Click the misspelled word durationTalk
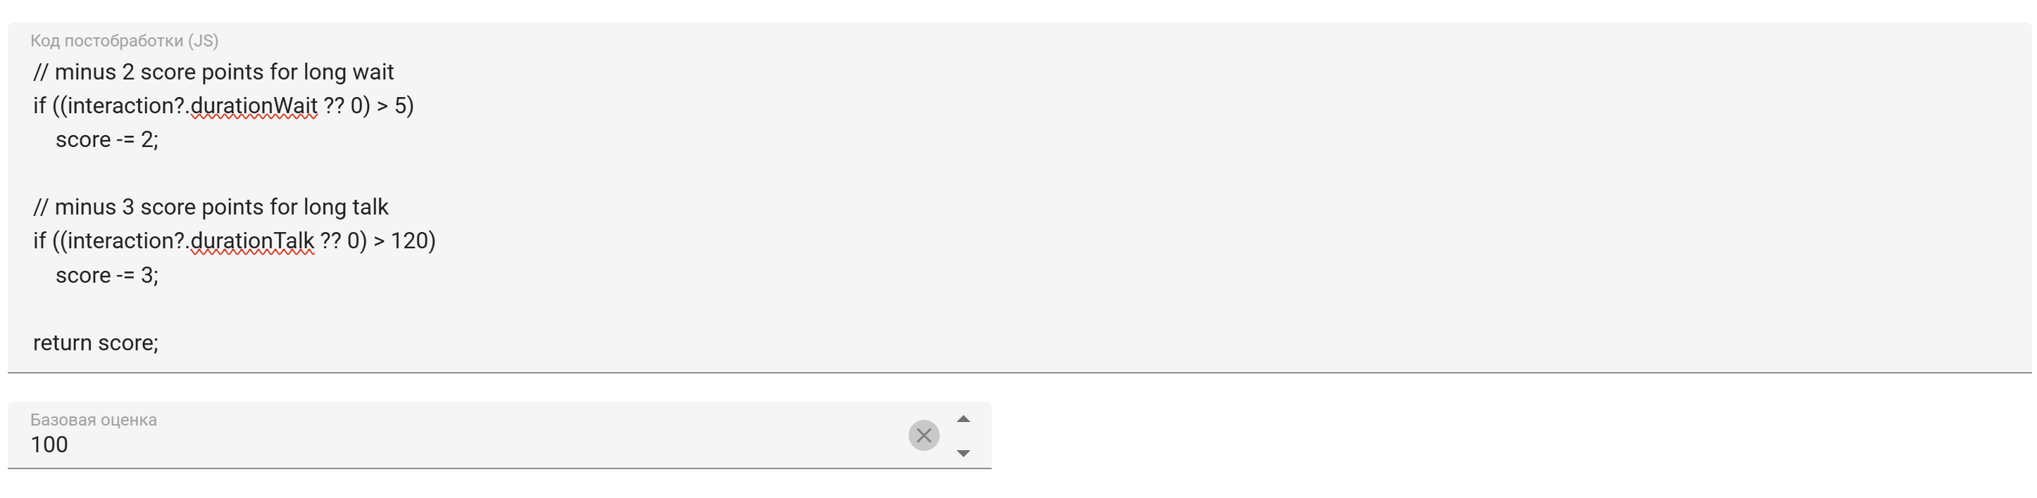Viewport: 2037px width, 498px height. [252, 241]
